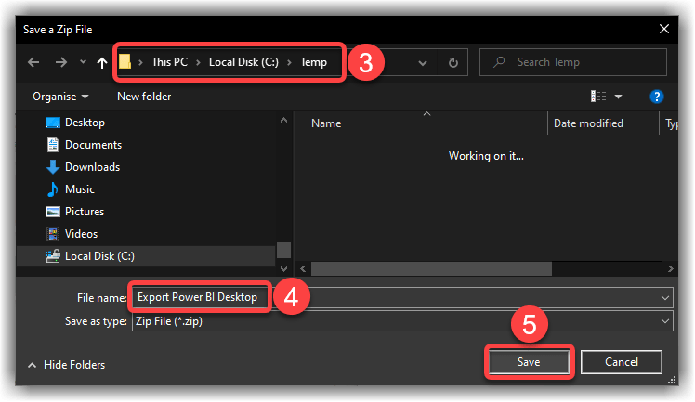The height and width of the screenshot is (402, 695).
Task: Open the Help question mark icon
Action: tap(656, 97)
